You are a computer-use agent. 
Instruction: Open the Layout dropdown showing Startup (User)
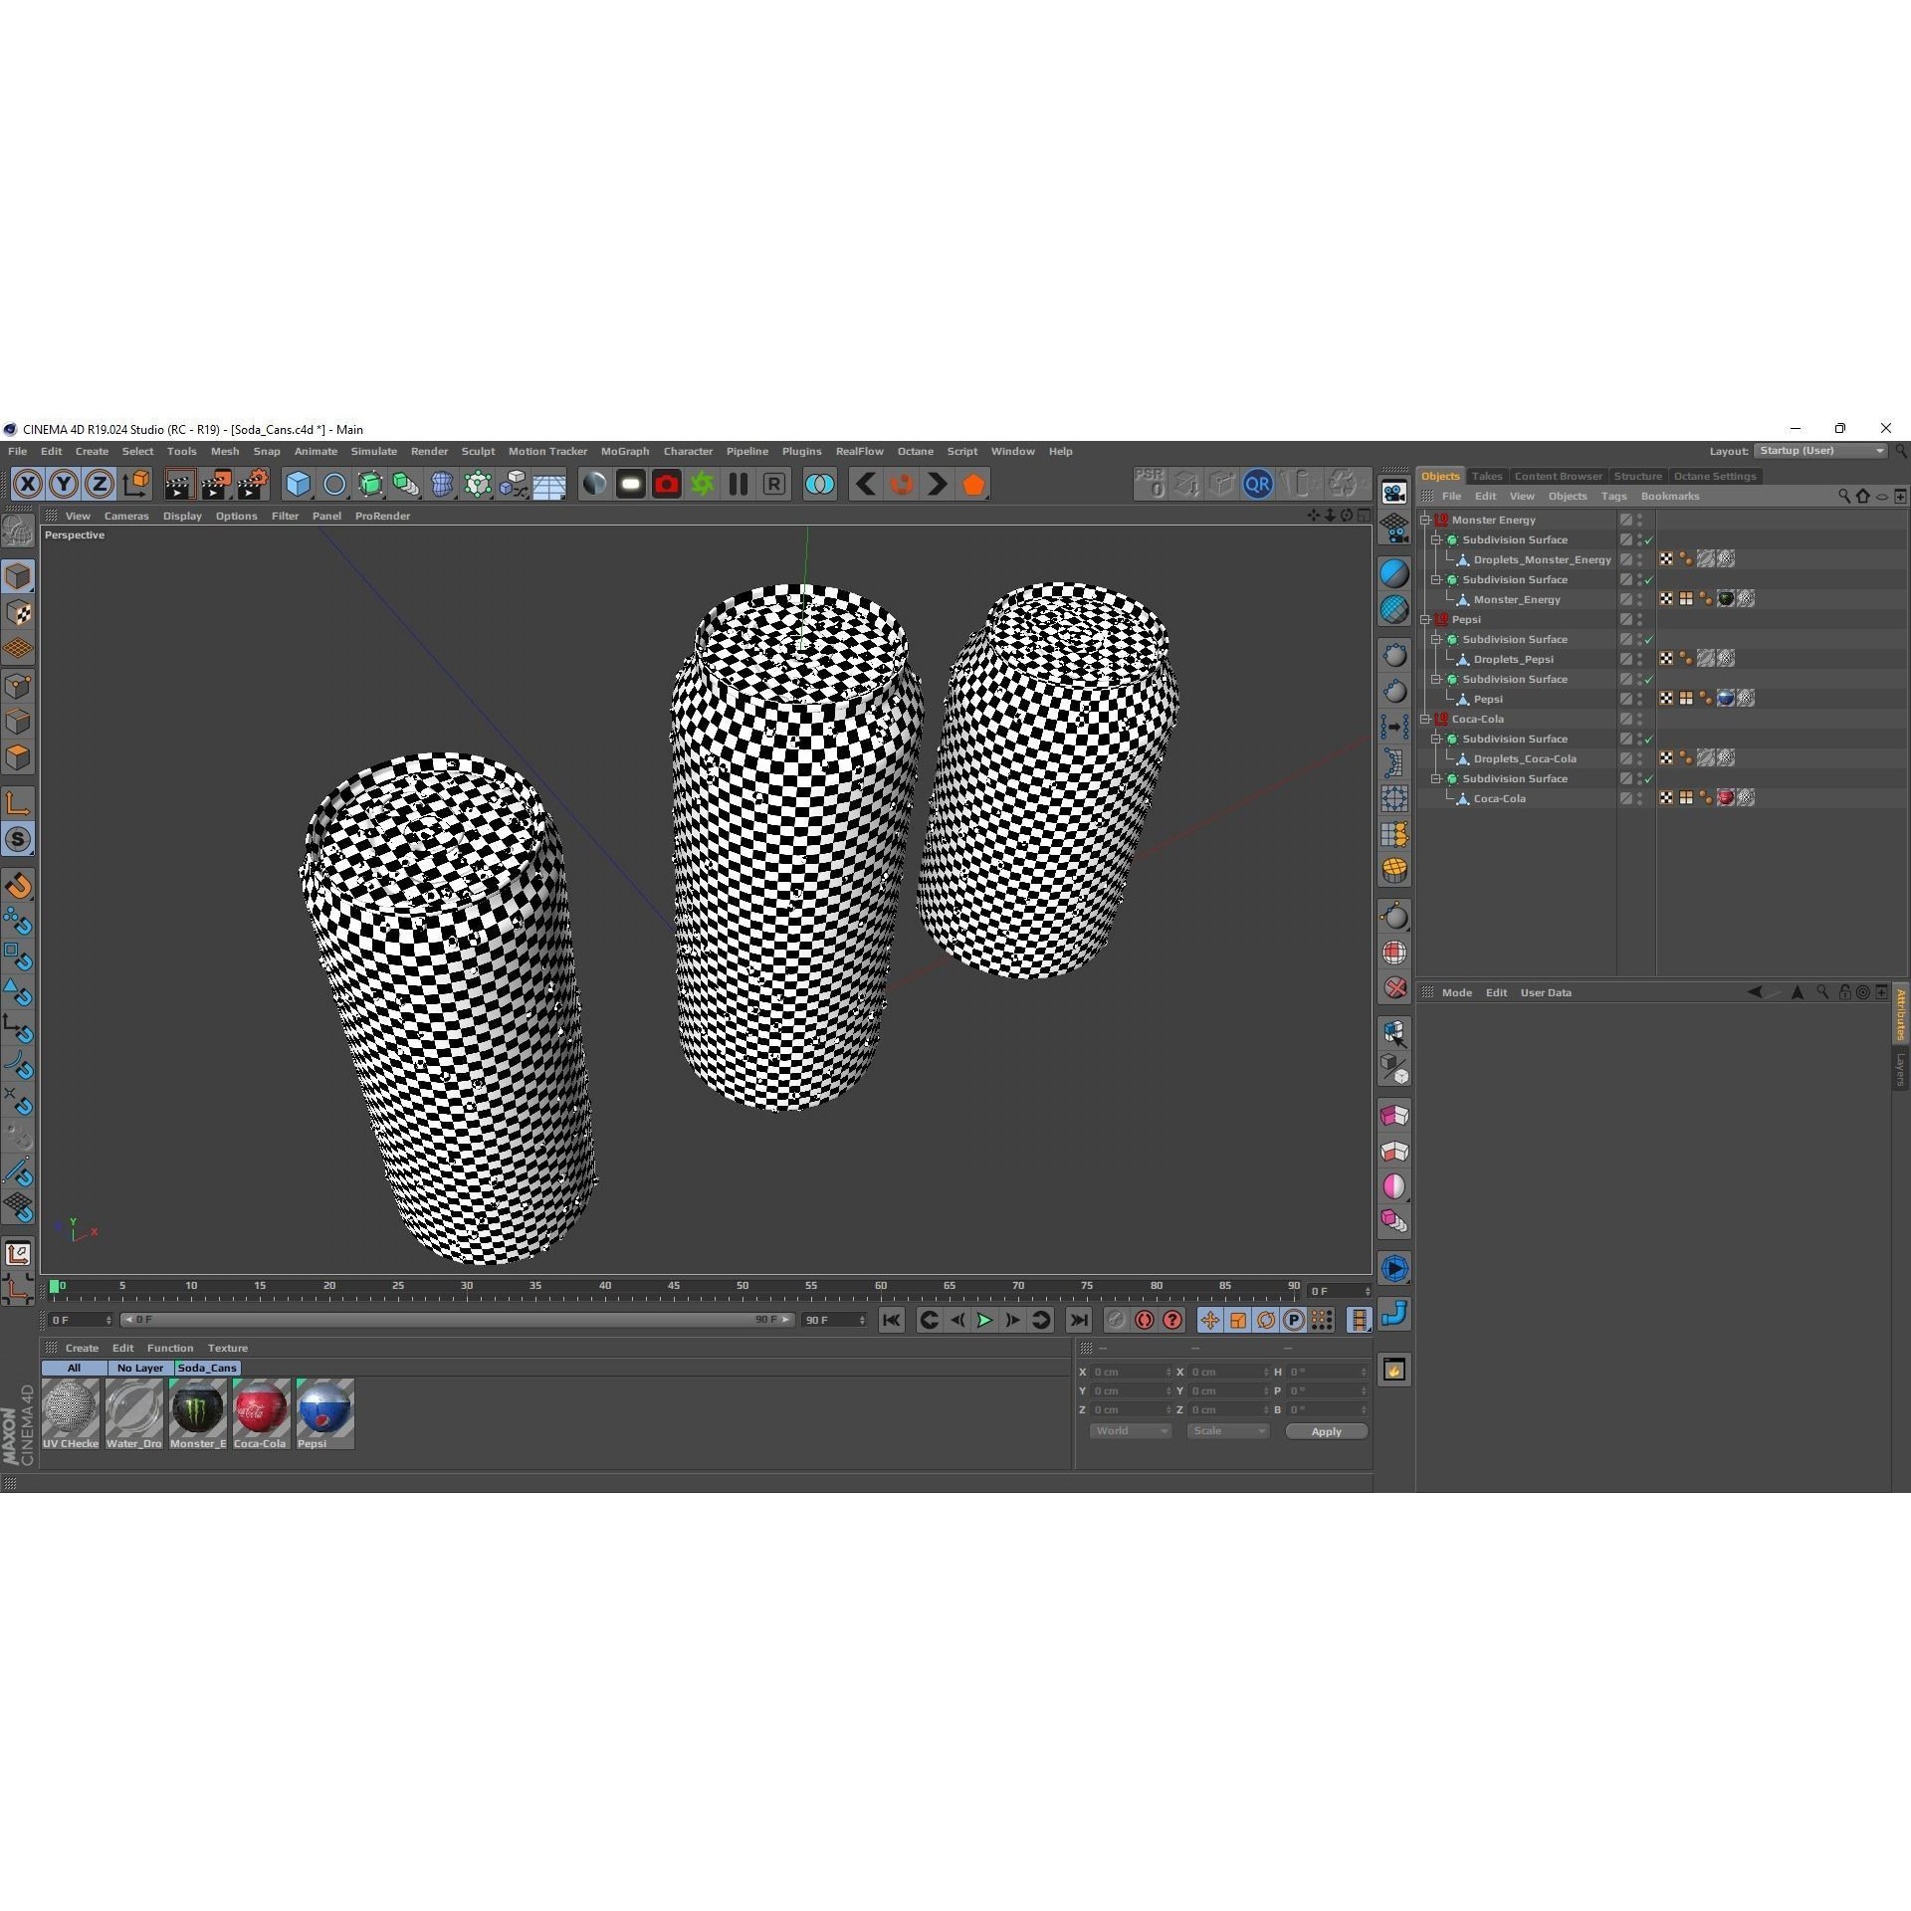tap(1821, 450)
